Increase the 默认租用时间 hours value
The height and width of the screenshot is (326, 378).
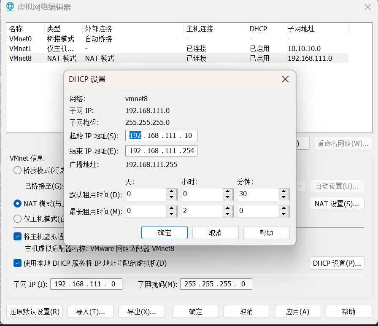228,191
